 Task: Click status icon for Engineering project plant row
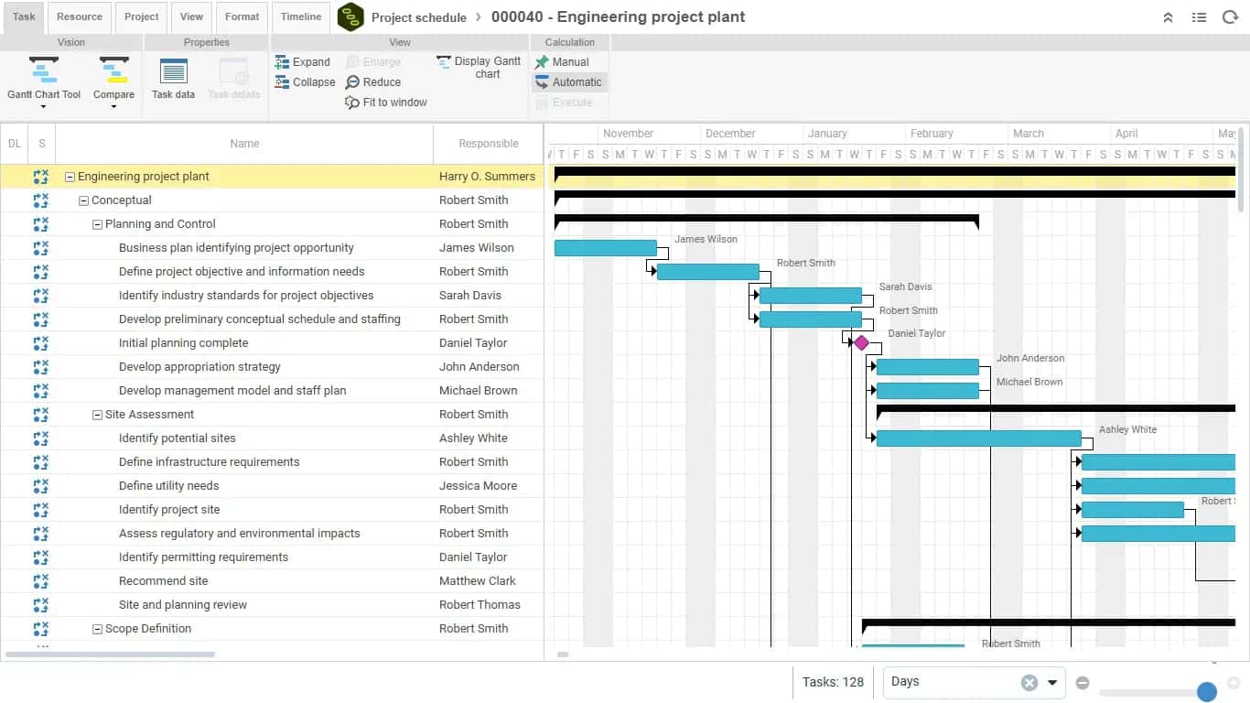pos(41,177)
